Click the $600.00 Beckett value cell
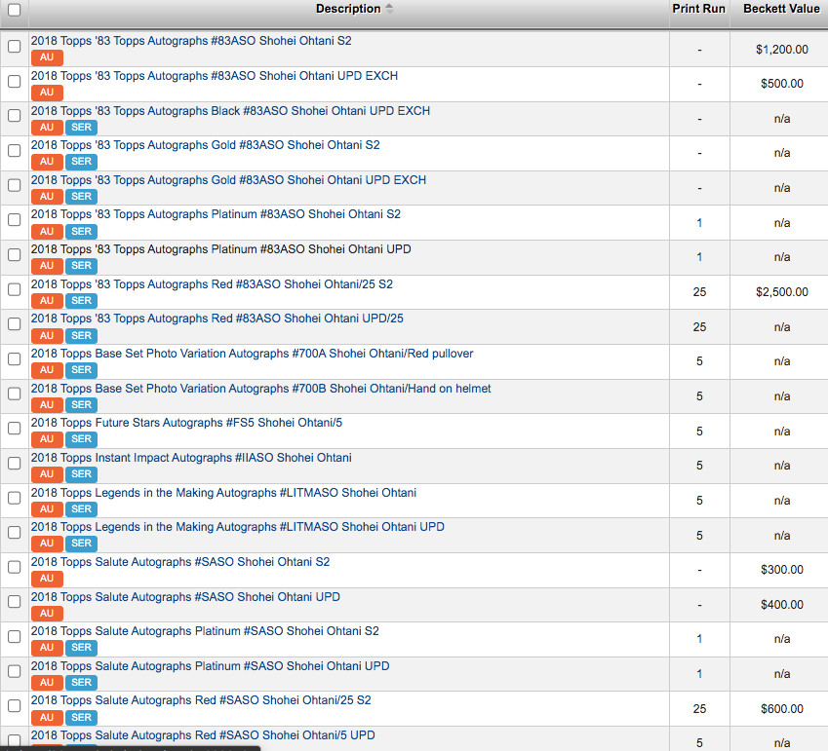 click(781, 709)
